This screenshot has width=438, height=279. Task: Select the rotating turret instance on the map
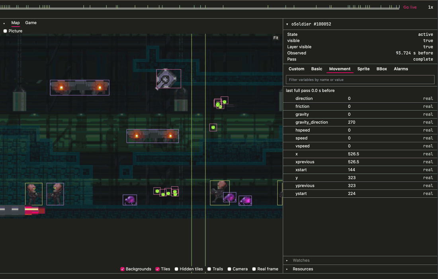click(x=168, y=79)
